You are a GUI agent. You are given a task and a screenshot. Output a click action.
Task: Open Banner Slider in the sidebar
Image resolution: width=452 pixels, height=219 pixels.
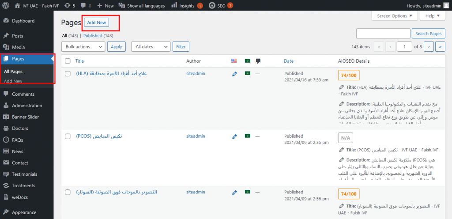25,117
